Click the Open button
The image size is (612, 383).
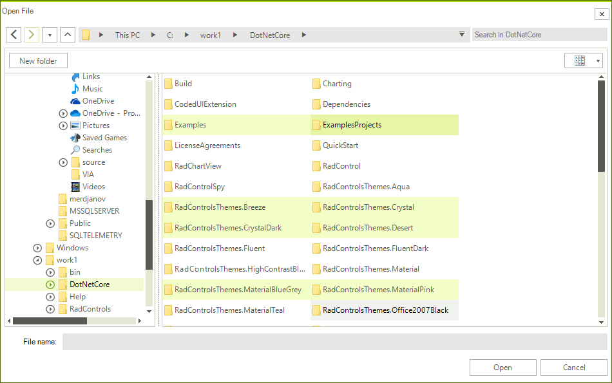click(502, 367)
